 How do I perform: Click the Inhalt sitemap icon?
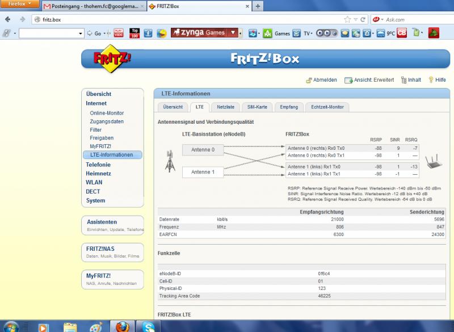point(403,80)
